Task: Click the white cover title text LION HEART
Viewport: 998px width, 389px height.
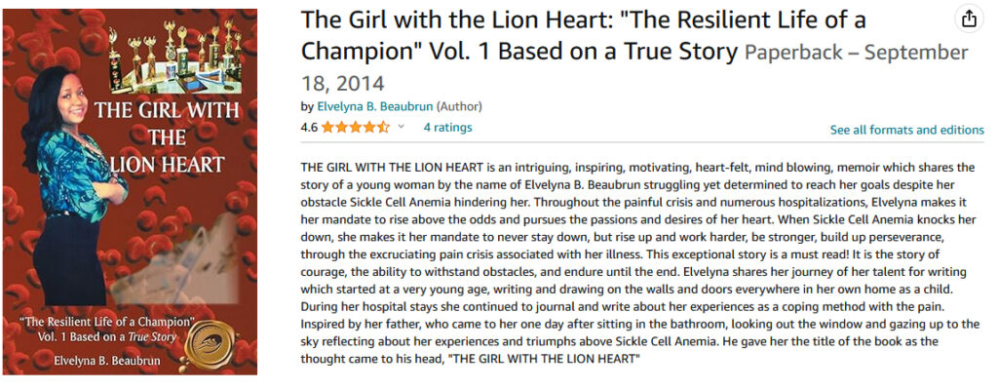Action: (x=168, y=164)
